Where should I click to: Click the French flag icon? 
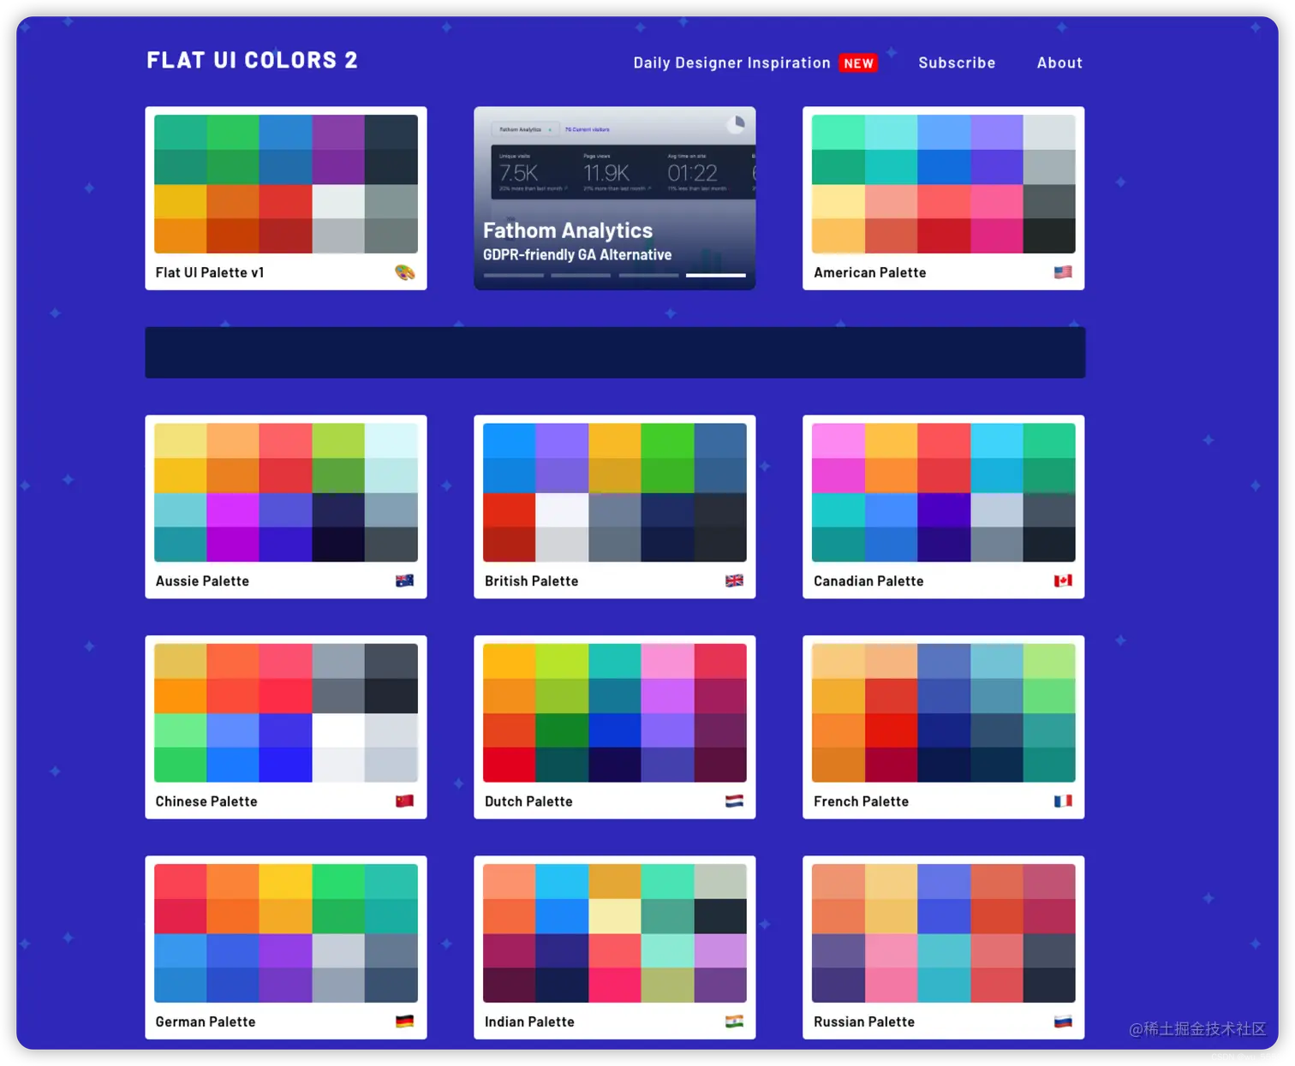[x=1063, y=801]
